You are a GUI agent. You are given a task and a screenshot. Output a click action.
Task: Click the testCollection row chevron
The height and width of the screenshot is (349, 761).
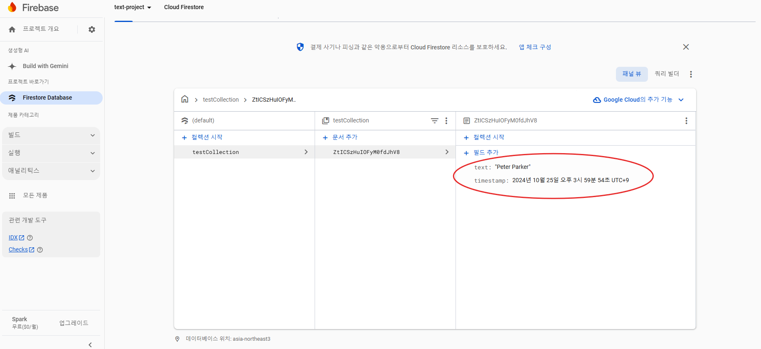[306, 152]
